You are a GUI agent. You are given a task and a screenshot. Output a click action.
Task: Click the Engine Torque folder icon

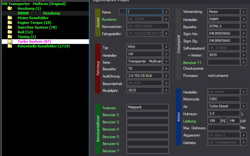click(x=10, y=23)
